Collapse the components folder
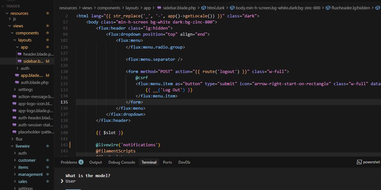The width and height of the screenshot is (381, 190). click(x=27, y=33)
